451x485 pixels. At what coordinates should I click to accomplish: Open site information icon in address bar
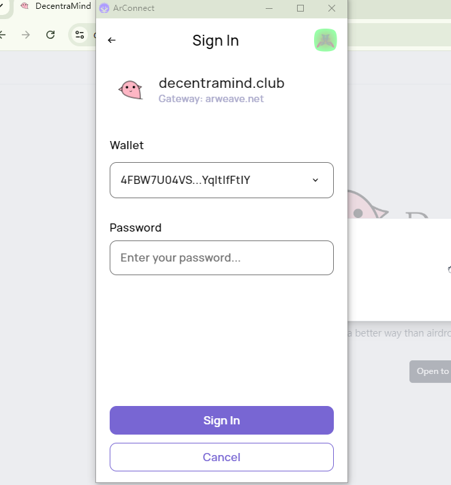point(80,35)
